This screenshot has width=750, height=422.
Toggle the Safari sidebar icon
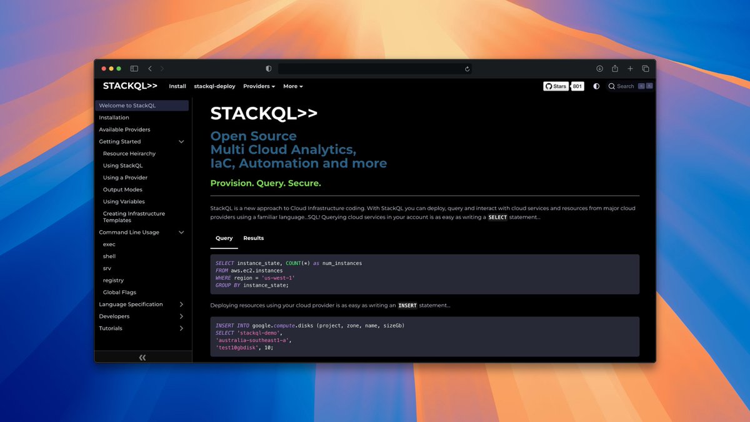point(134,69)
